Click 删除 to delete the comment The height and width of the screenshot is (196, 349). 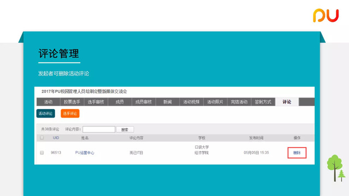297,152
